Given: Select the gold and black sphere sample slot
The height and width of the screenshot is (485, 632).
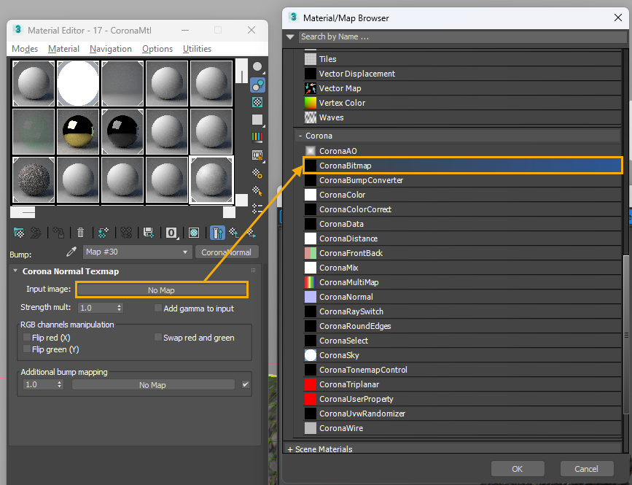Looking at the screenshot, I should click(78, 131).
